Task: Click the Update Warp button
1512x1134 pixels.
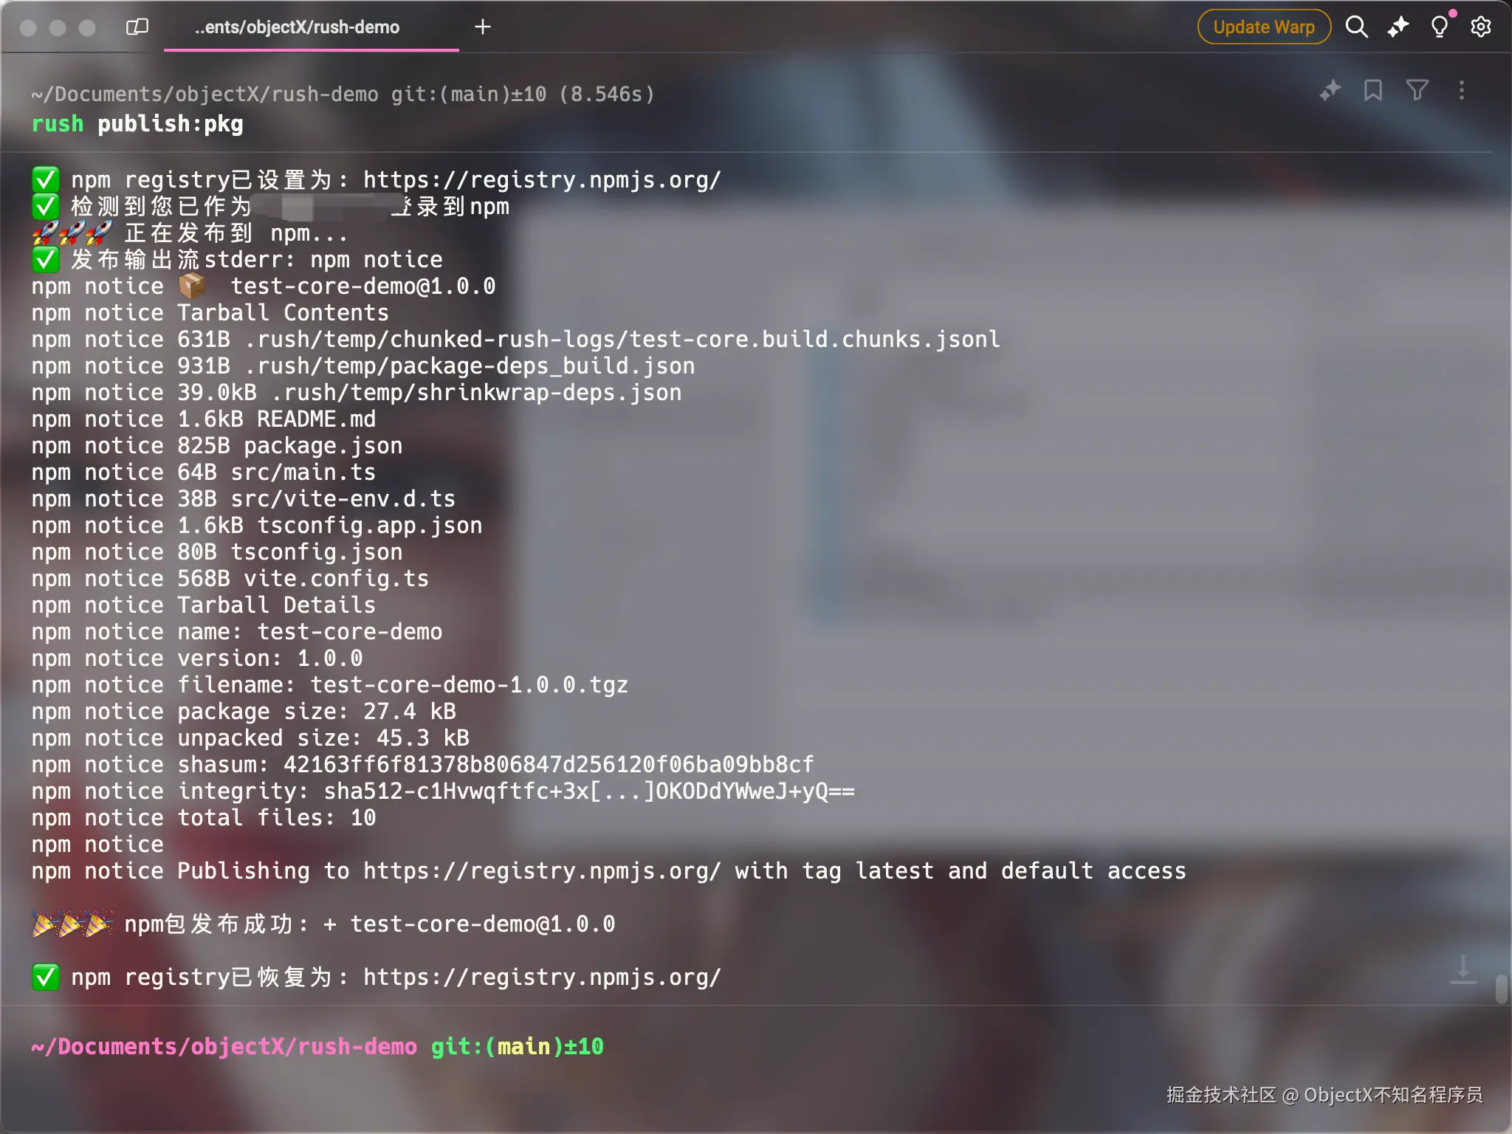Action: pyautogui.click(x=1263, y=27)
